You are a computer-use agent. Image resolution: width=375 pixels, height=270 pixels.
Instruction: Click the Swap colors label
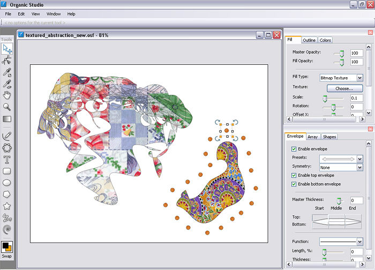(6, 256)
